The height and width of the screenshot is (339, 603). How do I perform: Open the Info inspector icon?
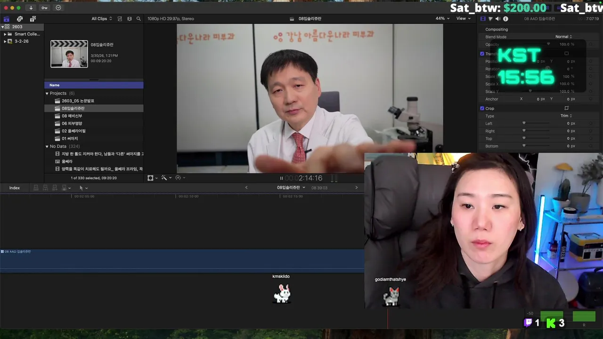pos(505,19)
